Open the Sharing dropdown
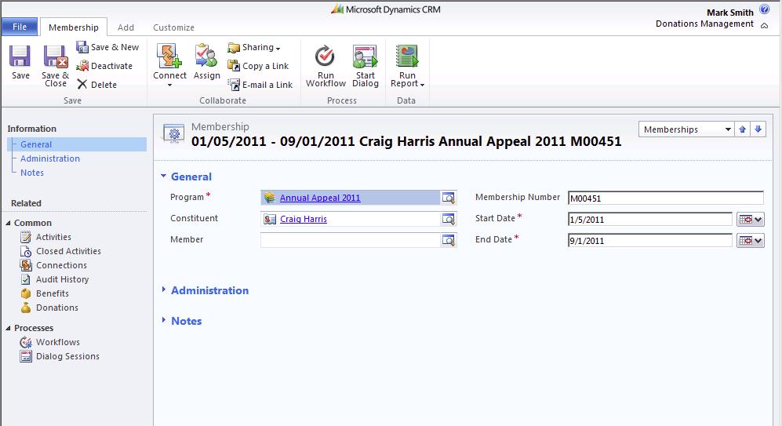This screenshot has width=782, height=426. [x=254, y=47]
